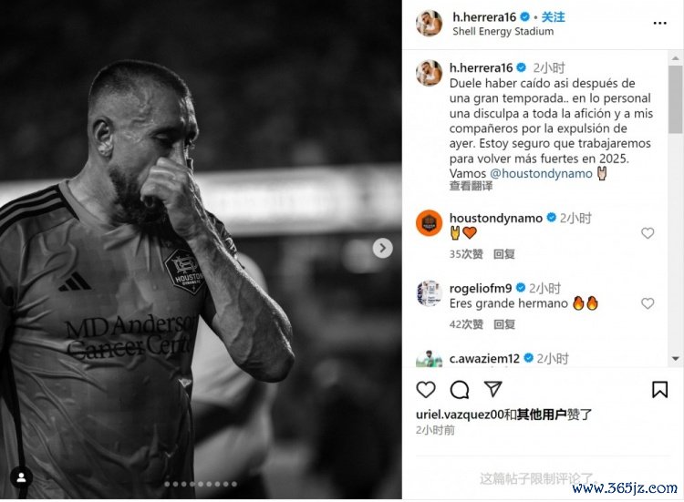This screenshot has height=502, width=684.
Task: Go to next photo with carousel arrow
Action: [x=382, y=248]
